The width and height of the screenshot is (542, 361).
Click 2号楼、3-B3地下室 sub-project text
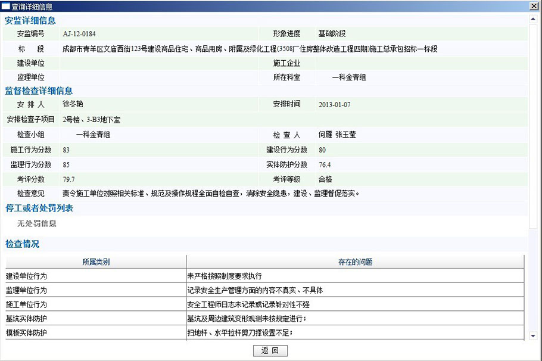[92, 120]
